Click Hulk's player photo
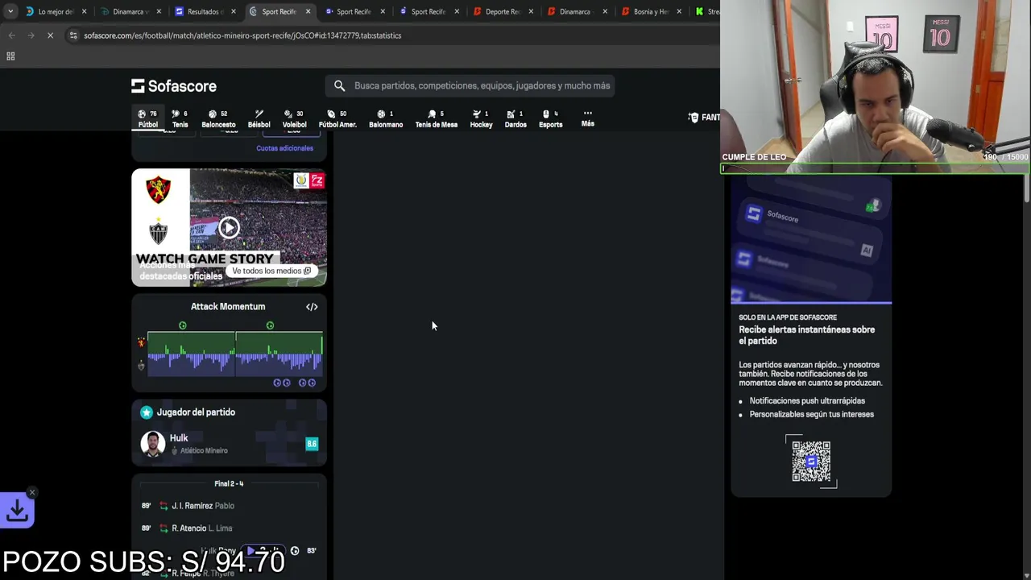This screenshot has height=580, width=1031. tap(152, 444)
